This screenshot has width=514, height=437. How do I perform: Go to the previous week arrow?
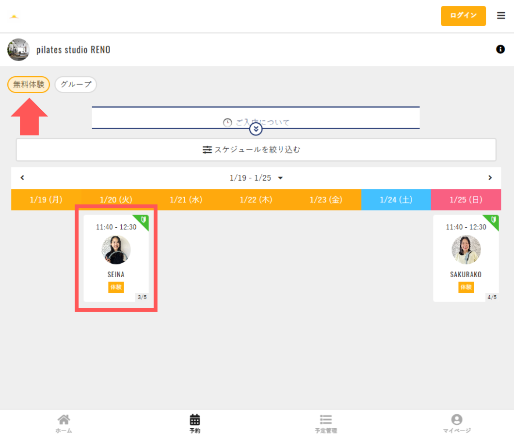click(x=22, y=178)
